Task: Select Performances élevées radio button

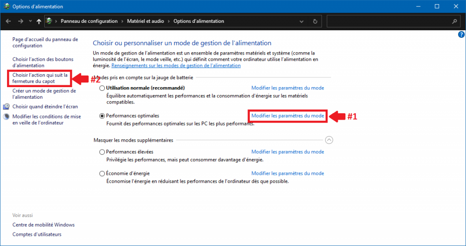Action: [102, 152]
